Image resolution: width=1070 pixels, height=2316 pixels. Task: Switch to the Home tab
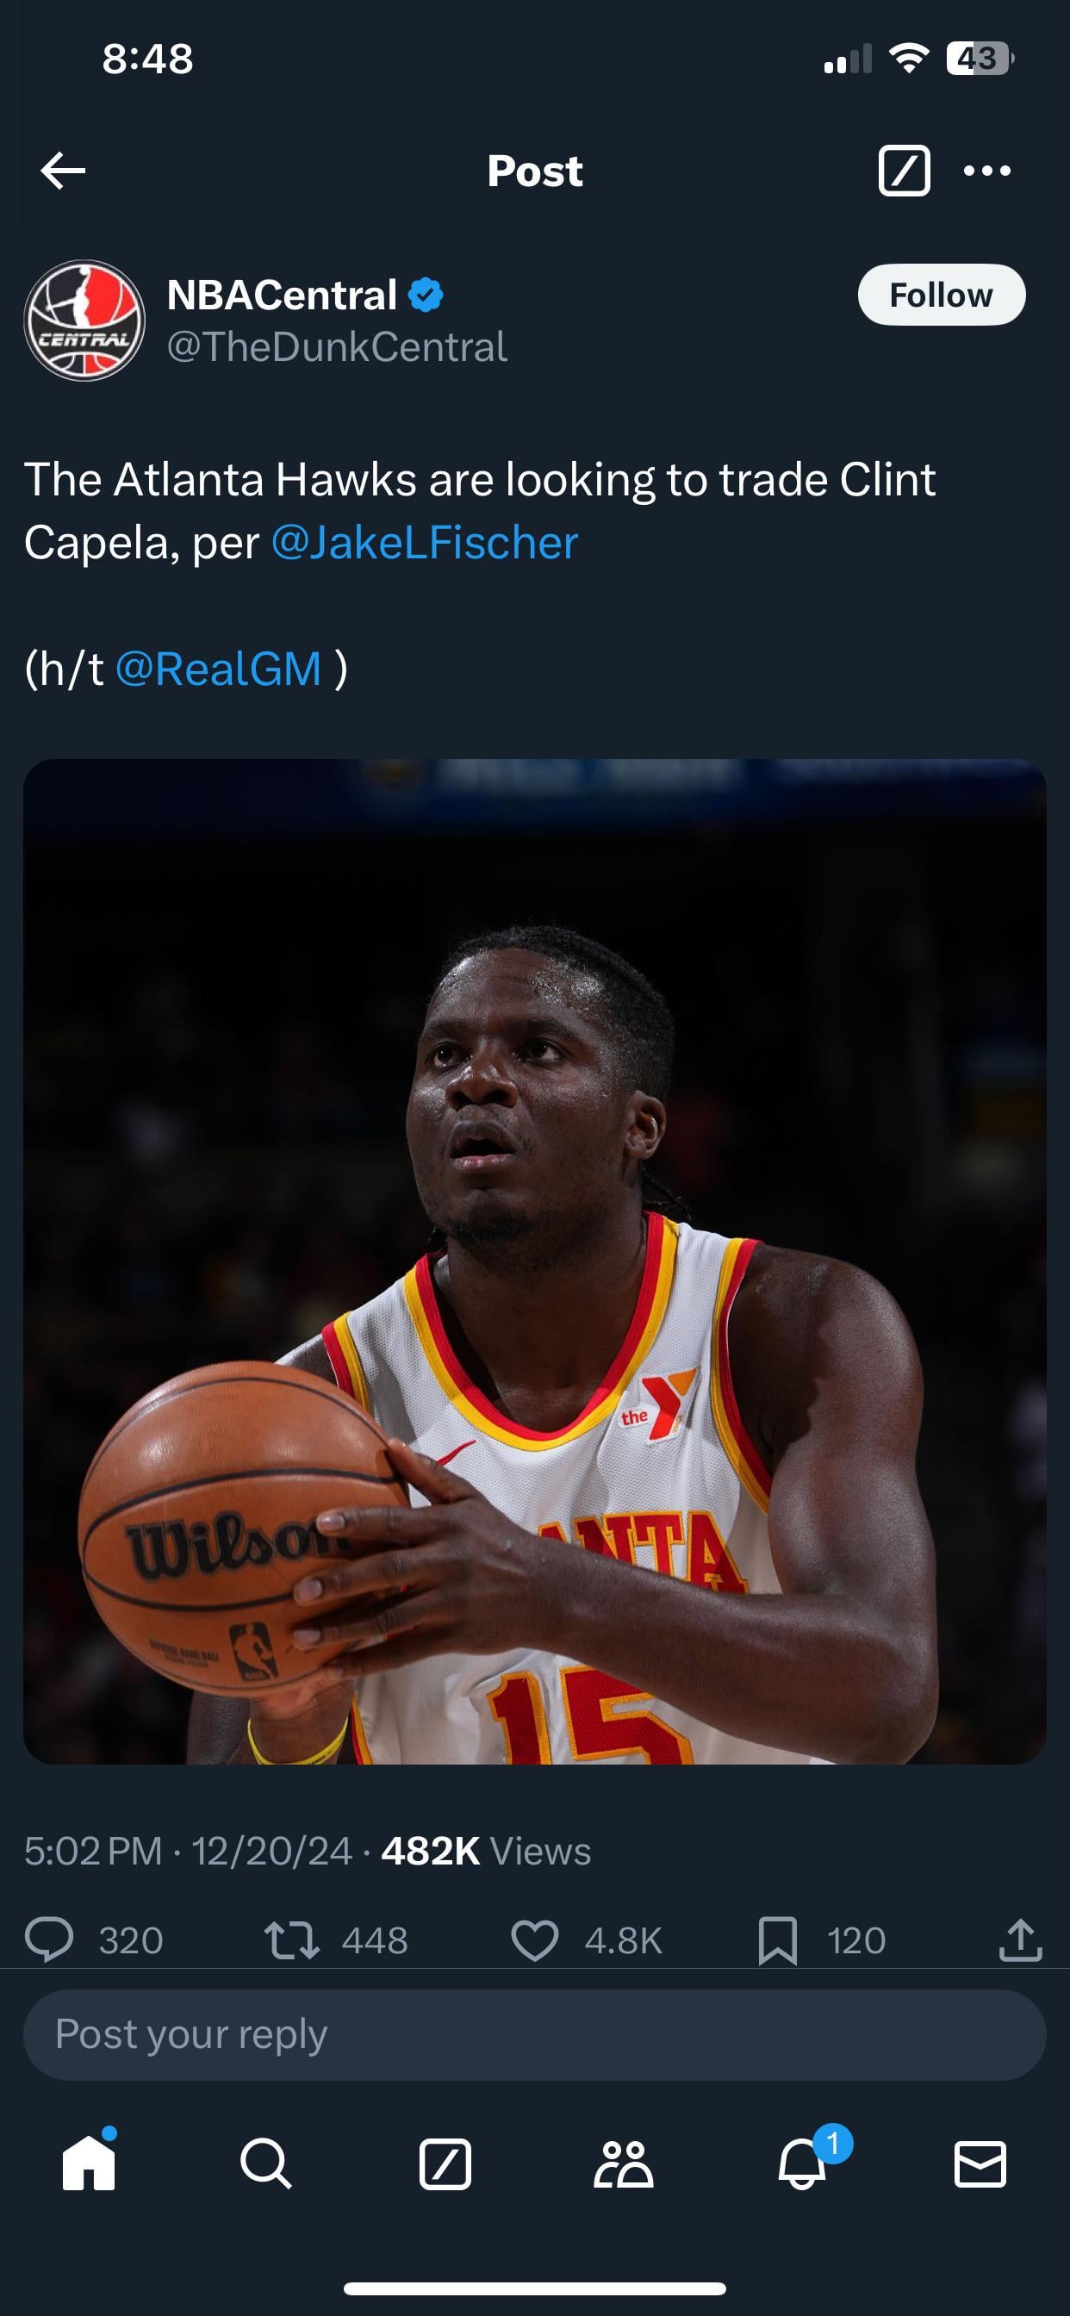pyautogui.click(x=89, y=2163)
